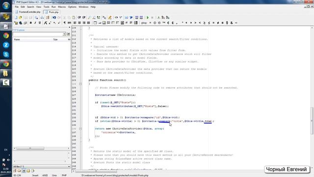314x177 pixels.
Task: Open the Options menu
Action: [72, 7]
